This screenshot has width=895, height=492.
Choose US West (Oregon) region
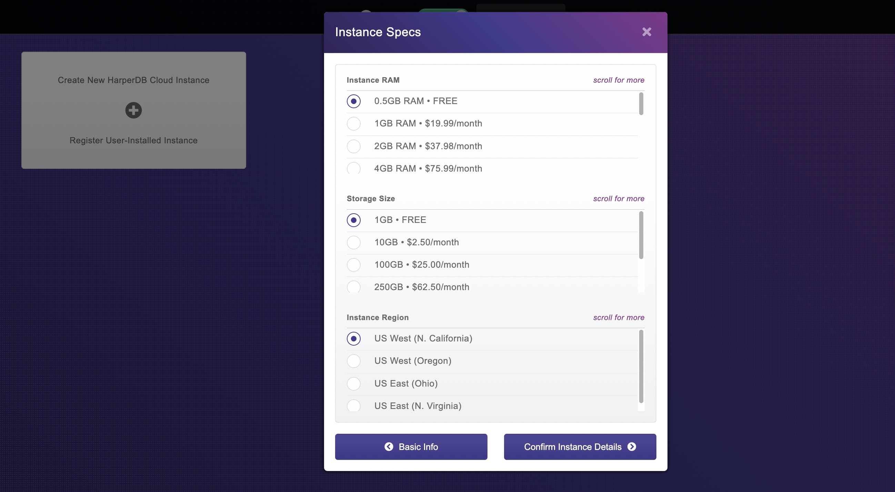[x=354, y=361]
